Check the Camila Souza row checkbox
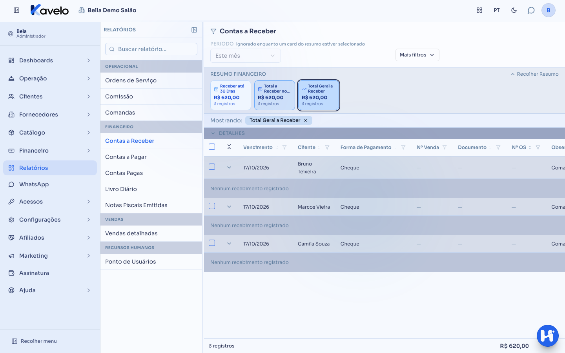565x353 pixels. pyautogui.click(x=212, y=243)
